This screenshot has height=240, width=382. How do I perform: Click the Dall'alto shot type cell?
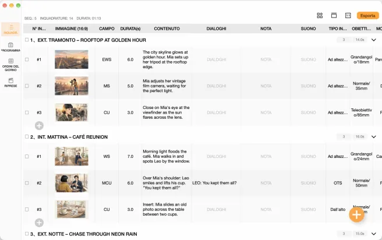338,210
